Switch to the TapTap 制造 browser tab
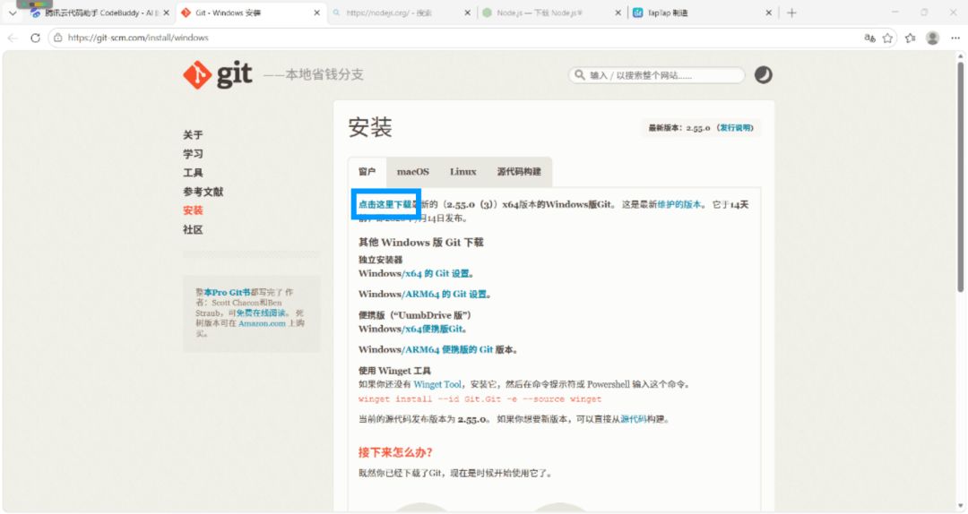968x514 pixels. point(701,13)
